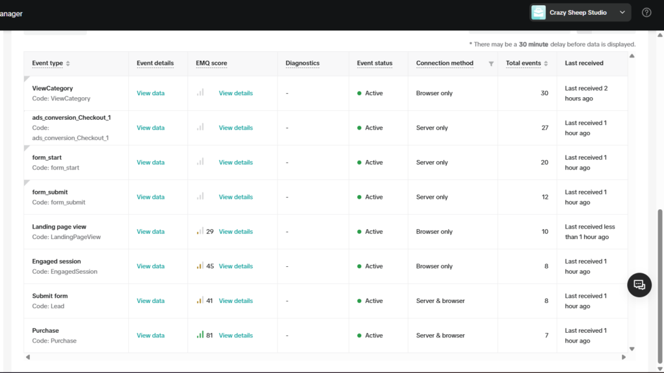Click Engaged session EMQ score bars icon
664x373 pixels.
click(200, 266)
